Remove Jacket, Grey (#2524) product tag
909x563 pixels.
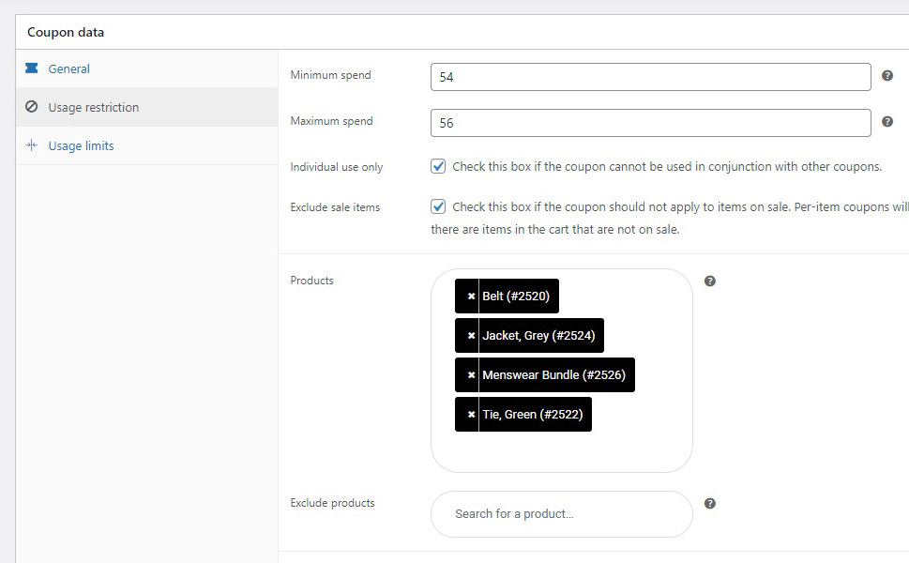point(471,336)
